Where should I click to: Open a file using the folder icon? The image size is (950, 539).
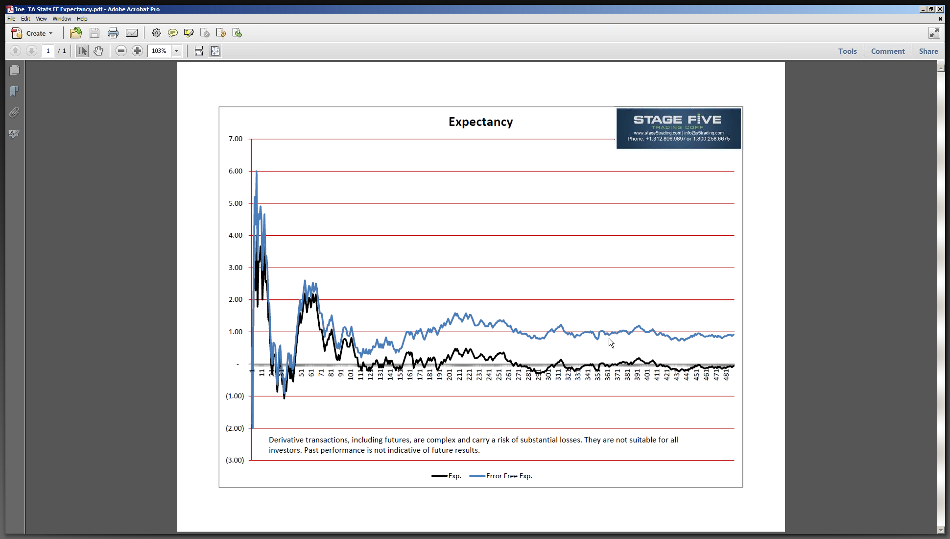point(76,33)
